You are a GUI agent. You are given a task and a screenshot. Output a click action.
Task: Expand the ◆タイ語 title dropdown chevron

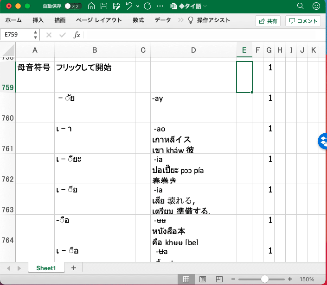(205, 6)
